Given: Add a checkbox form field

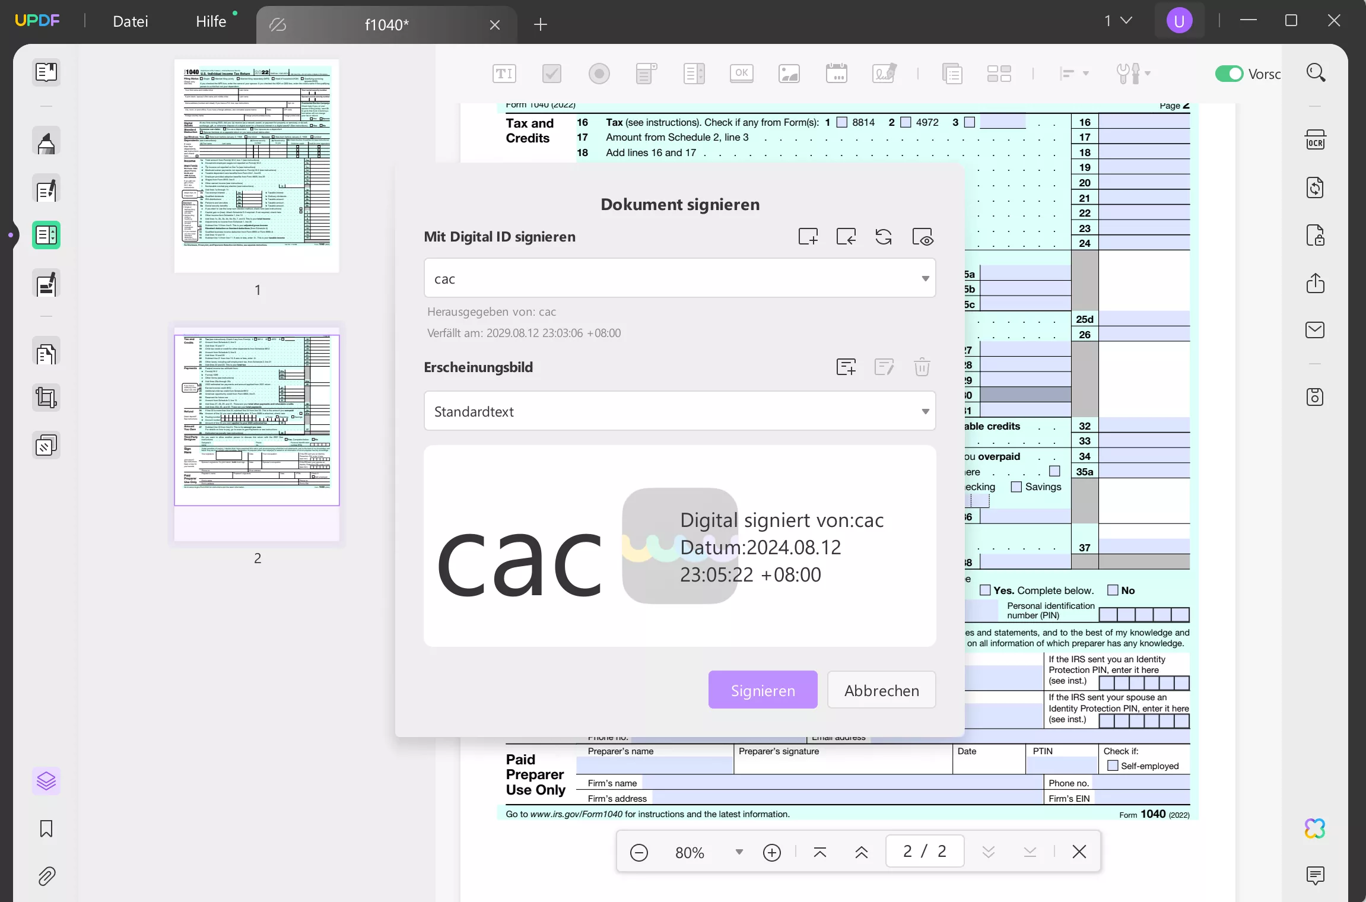Looking at the screenshot, I should coord(551,74).
